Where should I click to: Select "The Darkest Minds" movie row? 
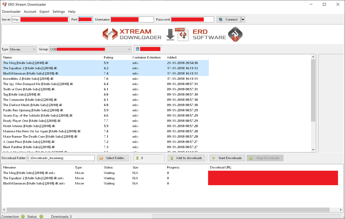(105, 105)
